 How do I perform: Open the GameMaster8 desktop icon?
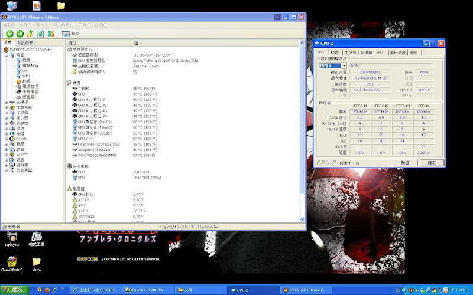pos(12,264)
